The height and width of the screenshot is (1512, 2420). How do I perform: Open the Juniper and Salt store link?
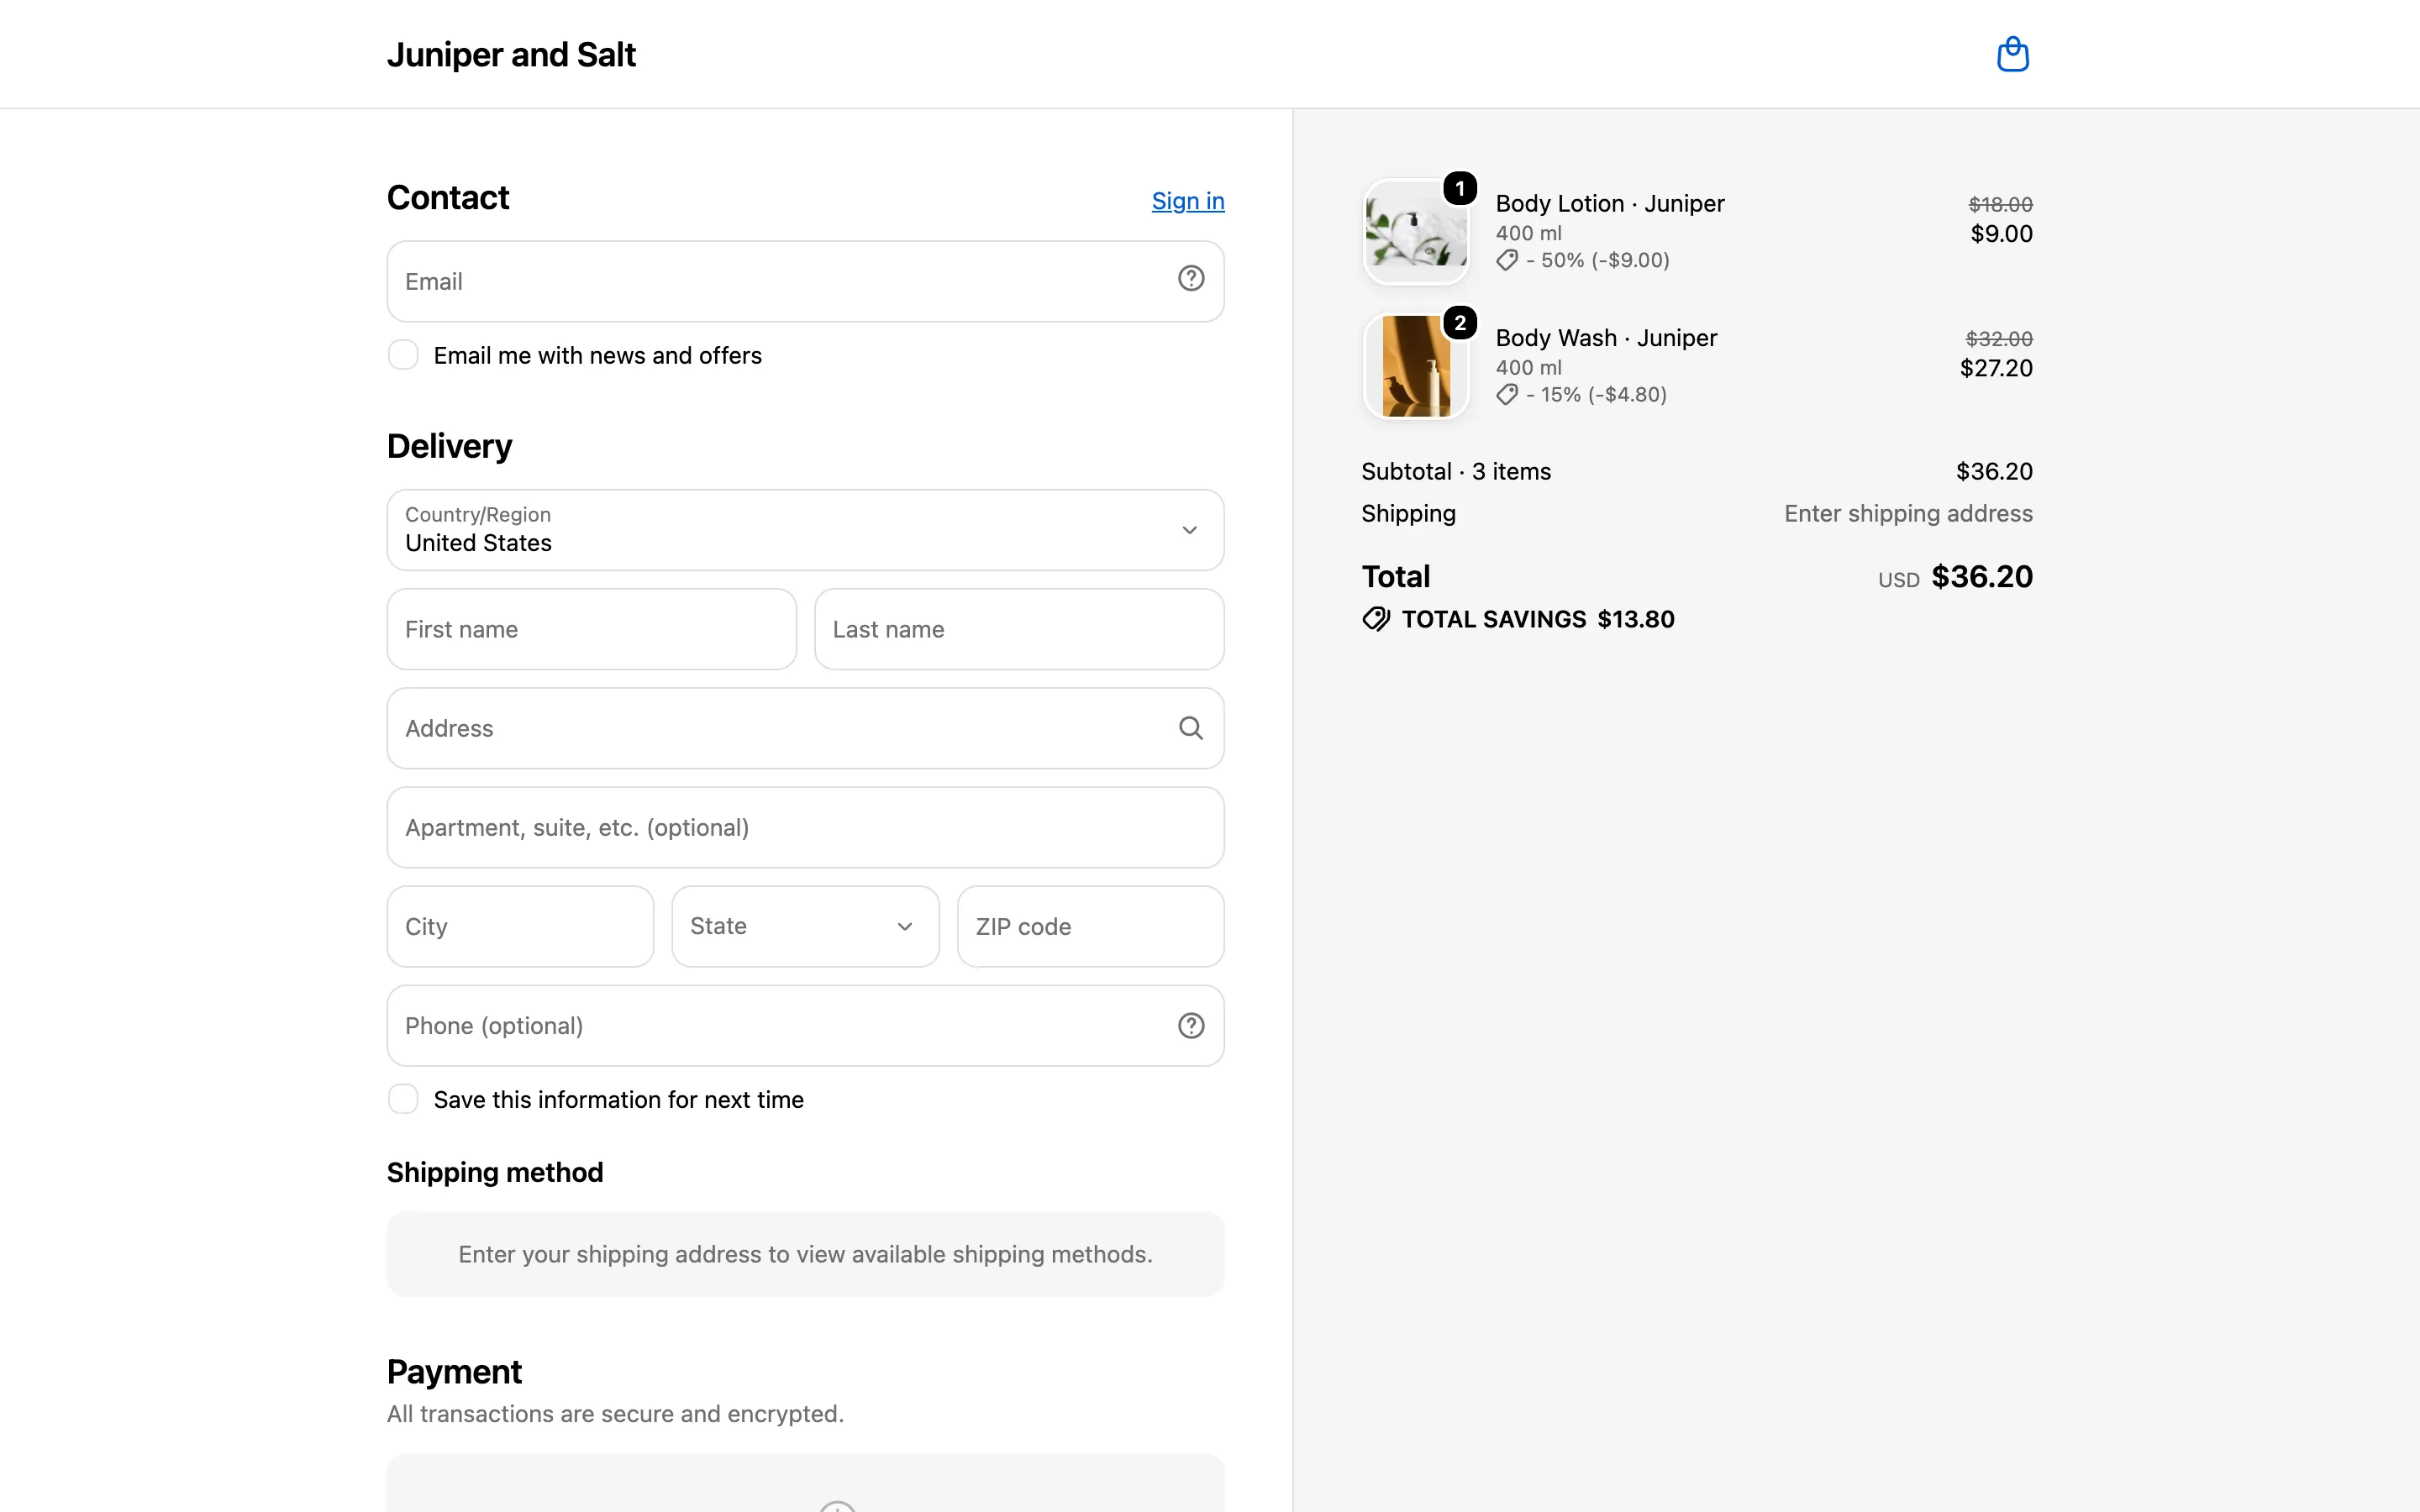[511, 55]
